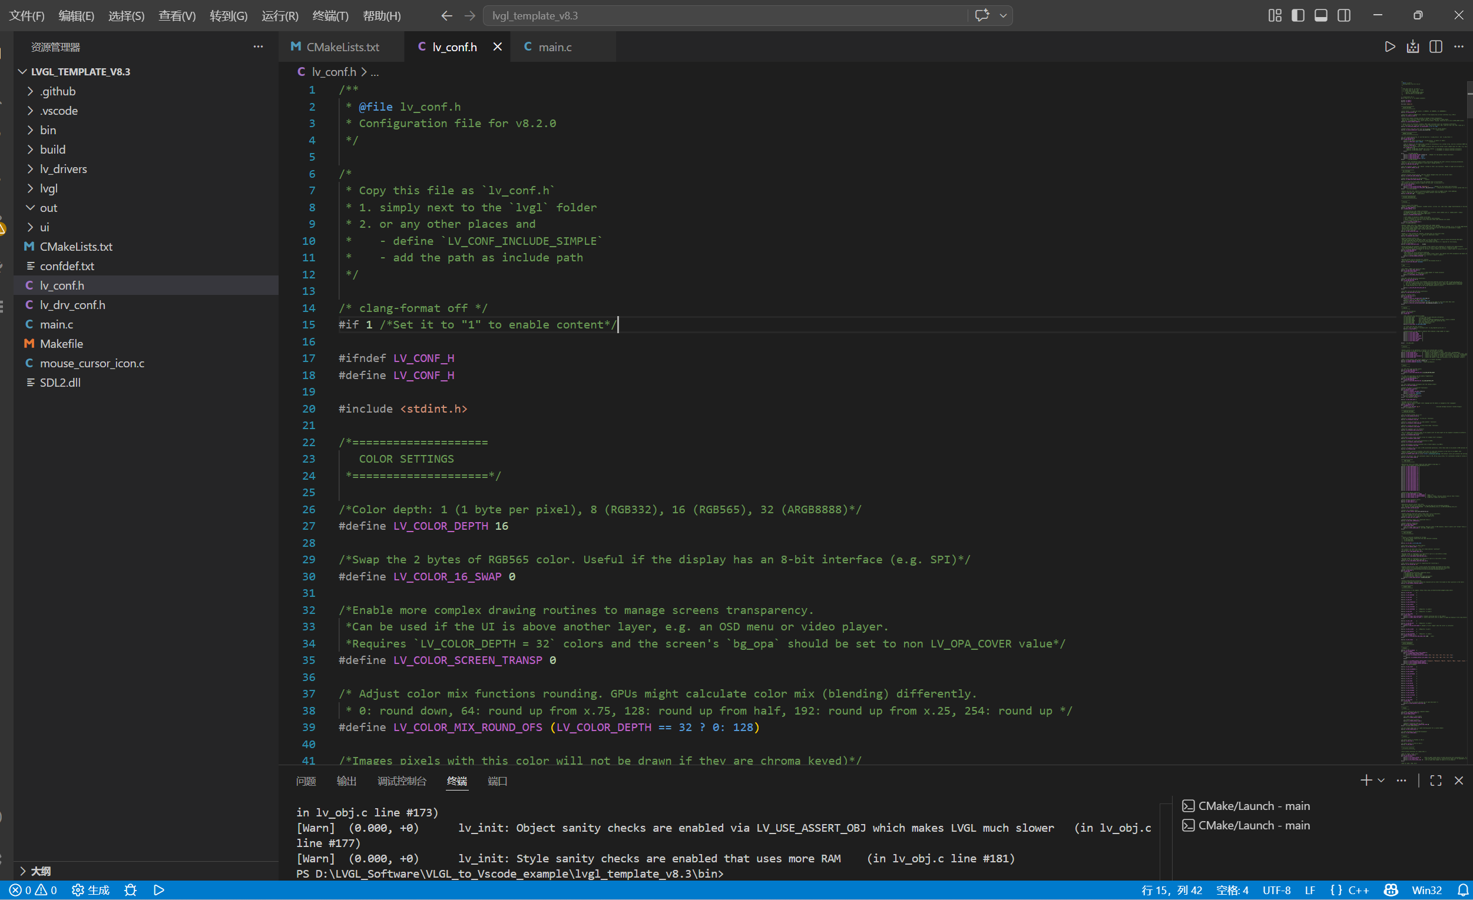Viewport: 1473px width, 900px height.
Task: Close the lv_conf.h tab
Action: click(497, 47)
